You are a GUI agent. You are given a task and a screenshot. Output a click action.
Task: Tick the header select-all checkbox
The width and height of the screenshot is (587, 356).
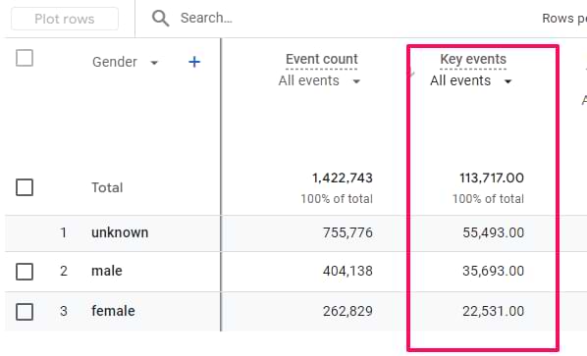click(x=25, y=58)
